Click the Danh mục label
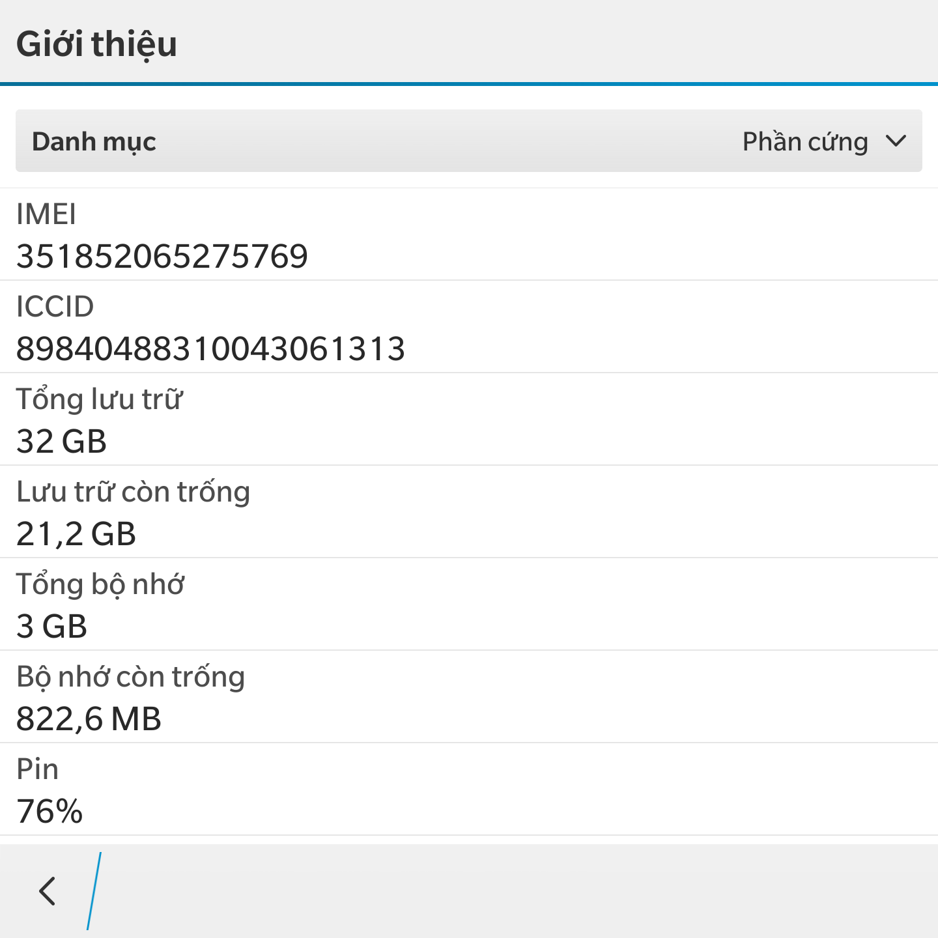938x938 pixels. pyautogui.click(x=94, y=142)
